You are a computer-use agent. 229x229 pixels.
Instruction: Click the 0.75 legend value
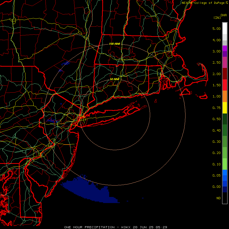[217, 108]
